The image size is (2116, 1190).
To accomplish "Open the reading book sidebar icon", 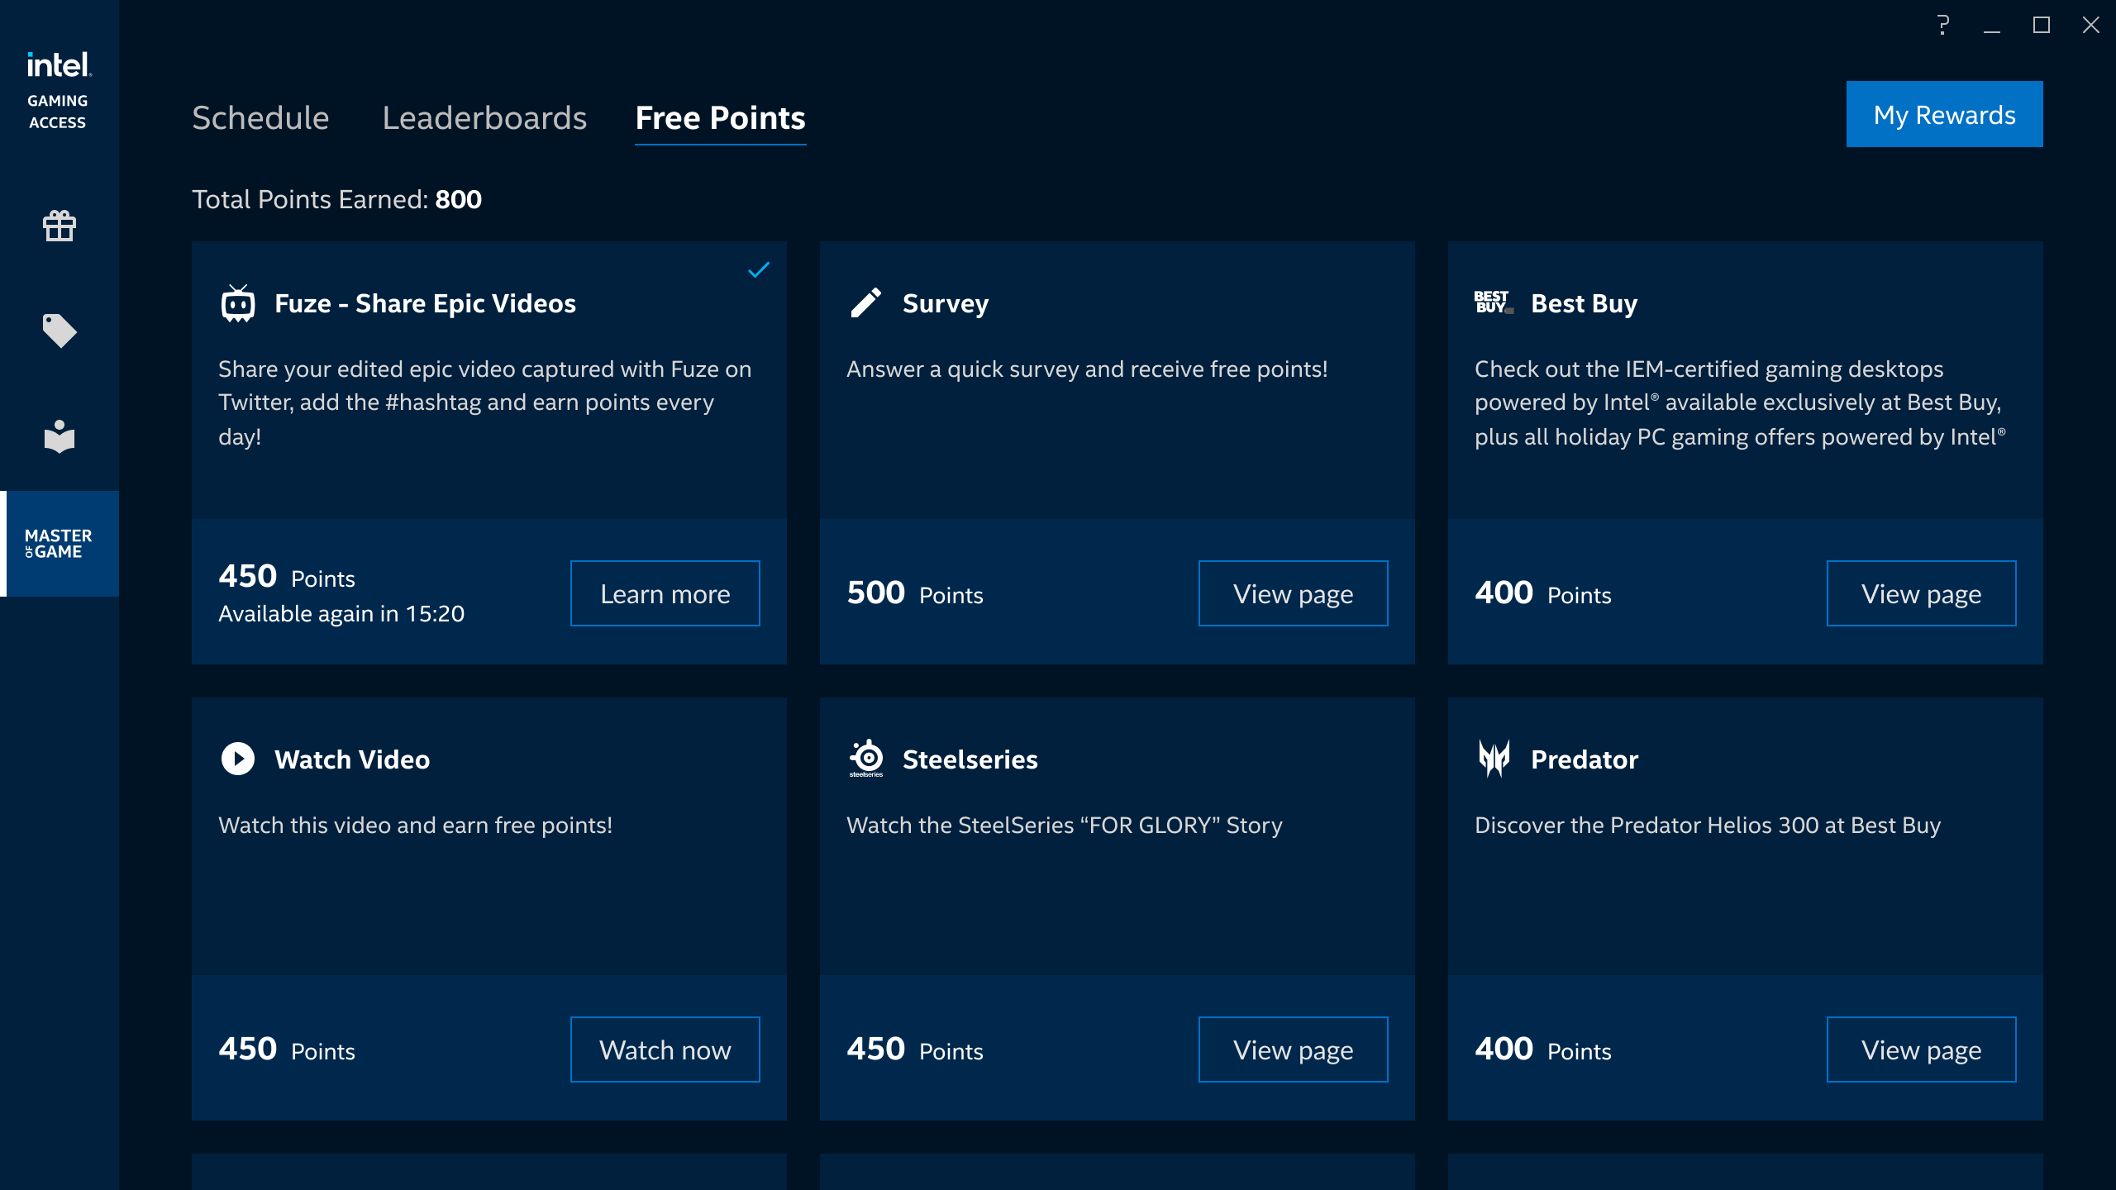I will [59, 436].
